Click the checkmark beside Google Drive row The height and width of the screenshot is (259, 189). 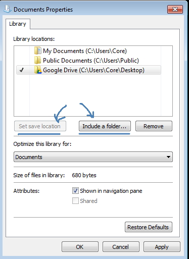click(x=21, y=70)
